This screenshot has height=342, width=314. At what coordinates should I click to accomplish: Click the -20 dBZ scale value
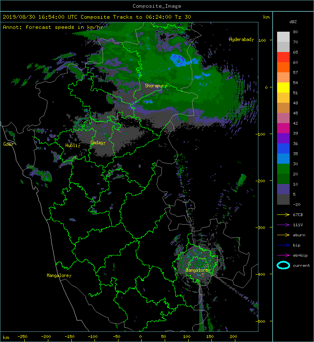click(x=297, y=205)
